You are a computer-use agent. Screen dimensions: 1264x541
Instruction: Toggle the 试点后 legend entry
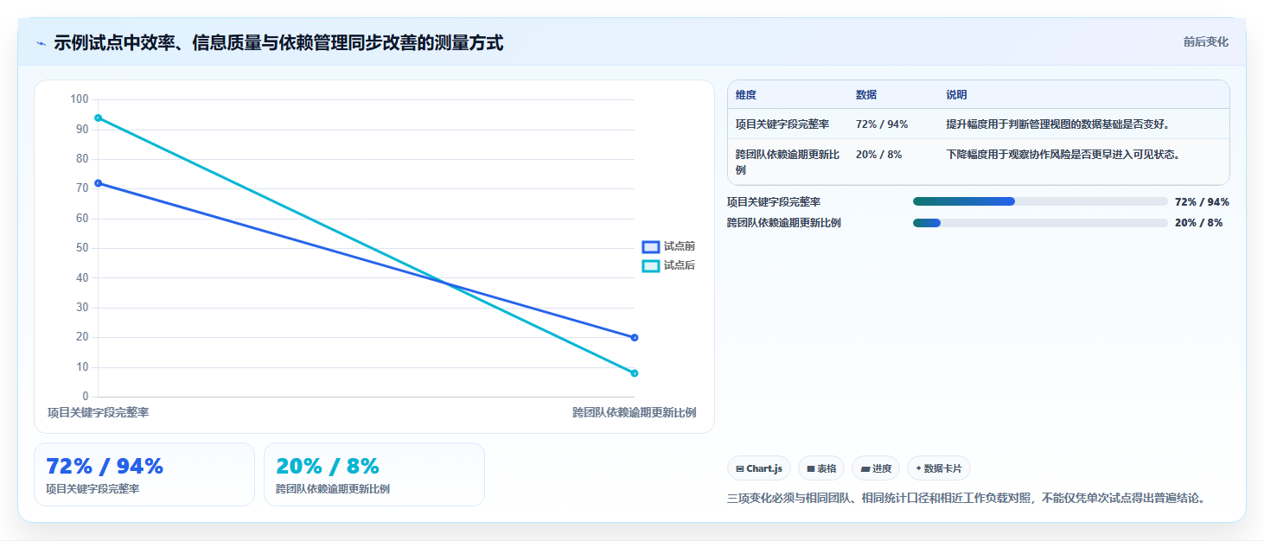point(669,266)
